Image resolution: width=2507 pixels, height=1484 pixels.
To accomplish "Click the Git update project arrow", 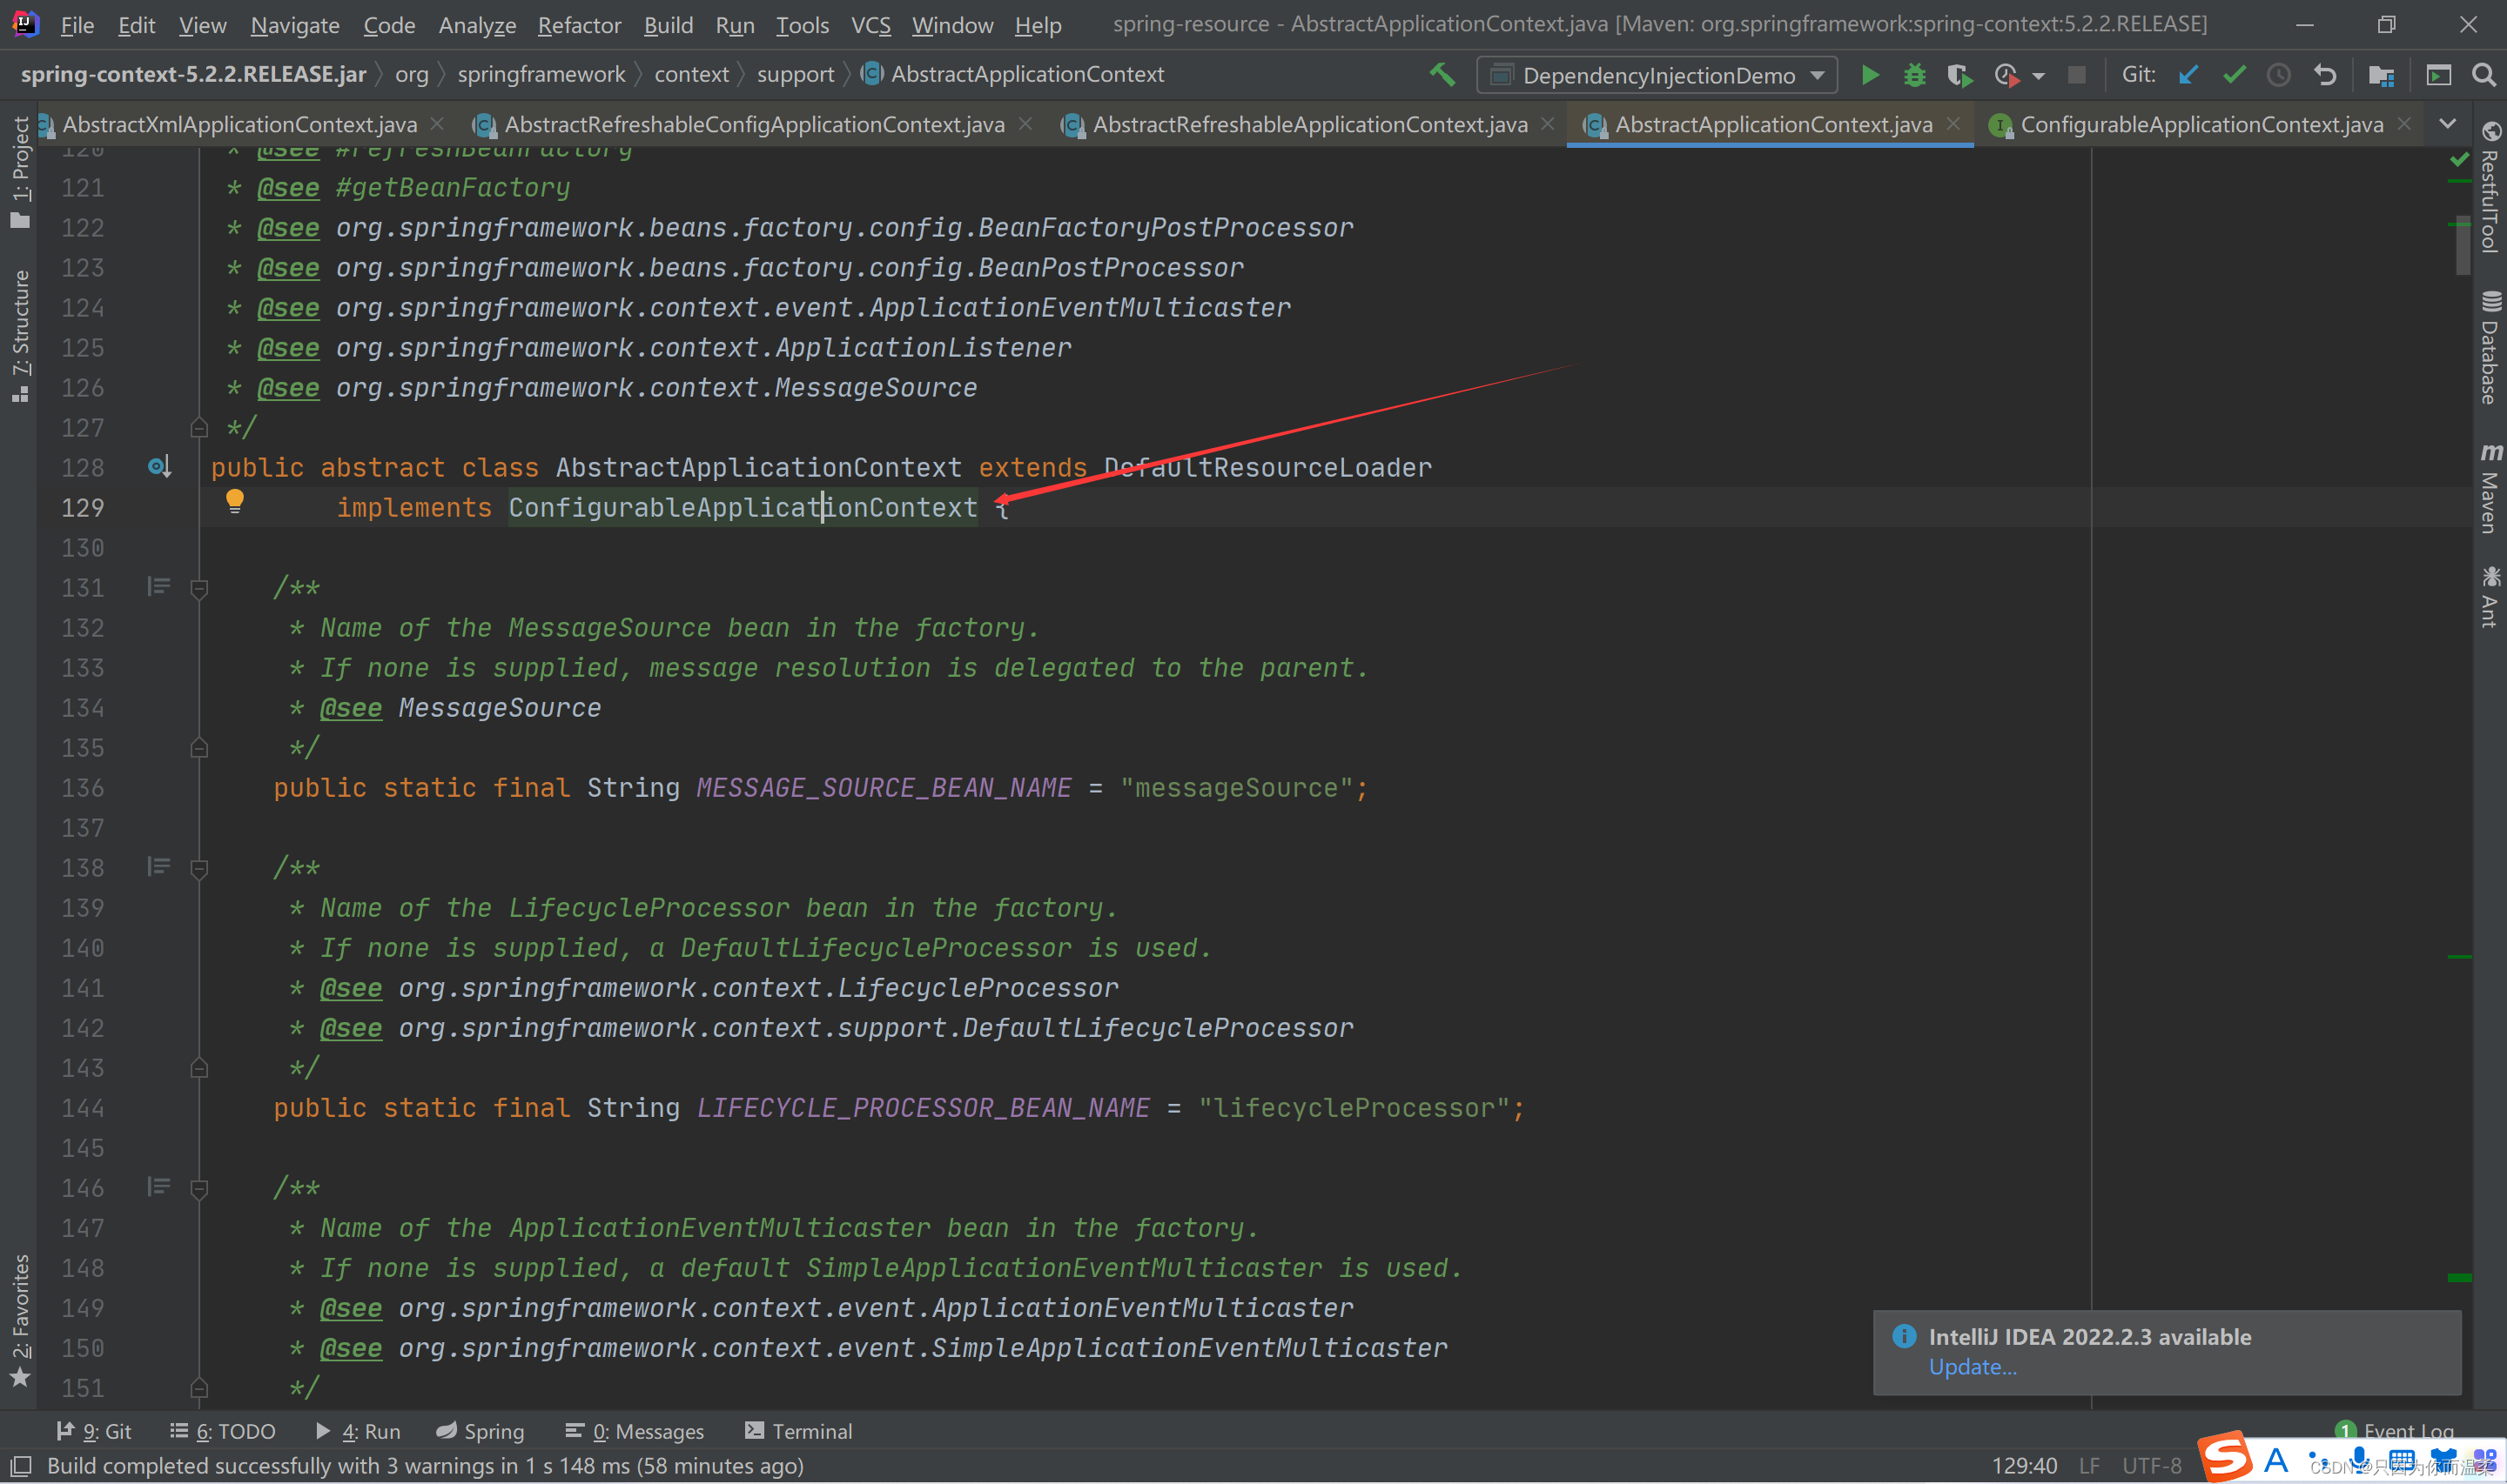I will (2188, 75).
